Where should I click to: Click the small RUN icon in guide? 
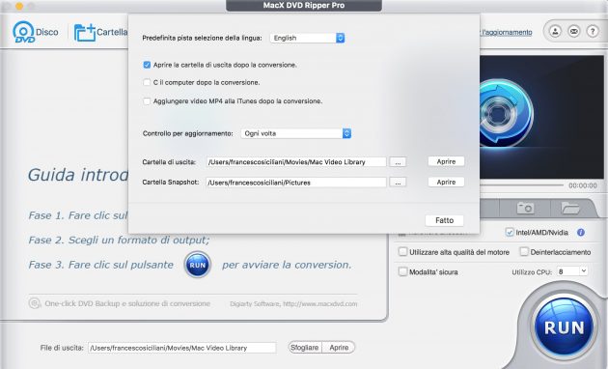[198, 265]
